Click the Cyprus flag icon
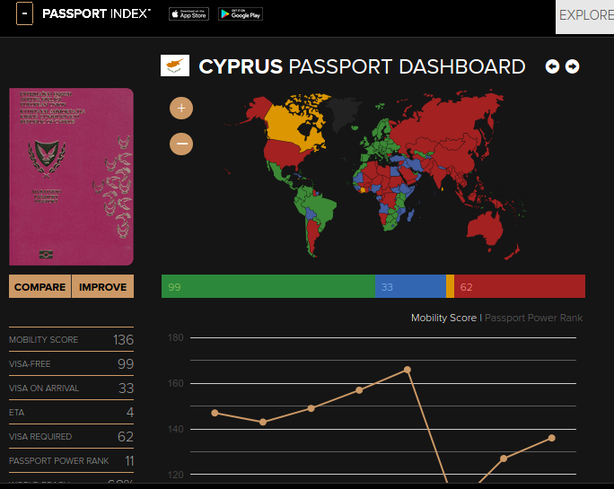The height and width of the screenshot is (489, 614). tap(174, 66)
